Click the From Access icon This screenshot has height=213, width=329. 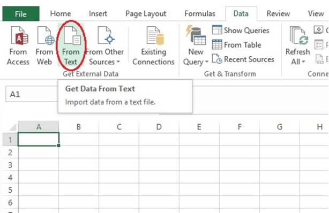[19, 35]
